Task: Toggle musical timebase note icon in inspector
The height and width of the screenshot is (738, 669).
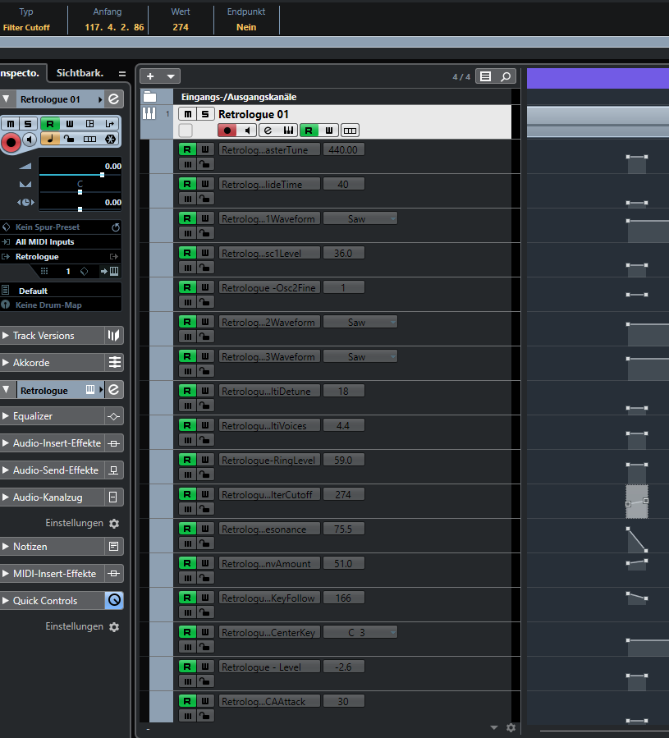Action: tap(50, 139)
